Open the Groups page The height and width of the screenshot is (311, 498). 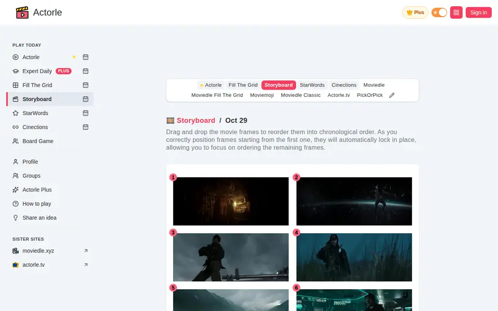click(x=32, y=176)
